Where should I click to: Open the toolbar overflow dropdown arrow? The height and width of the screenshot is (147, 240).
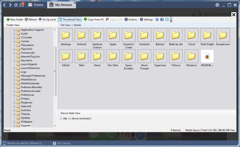tap(171, 20)
